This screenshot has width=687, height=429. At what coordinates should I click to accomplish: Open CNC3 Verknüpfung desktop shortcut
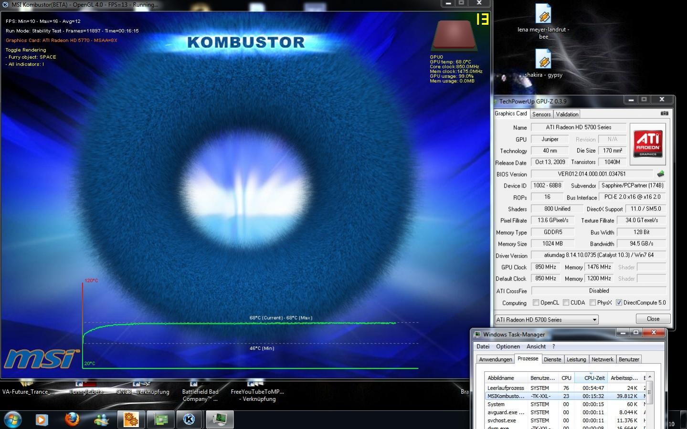click(x=143, y=388)
